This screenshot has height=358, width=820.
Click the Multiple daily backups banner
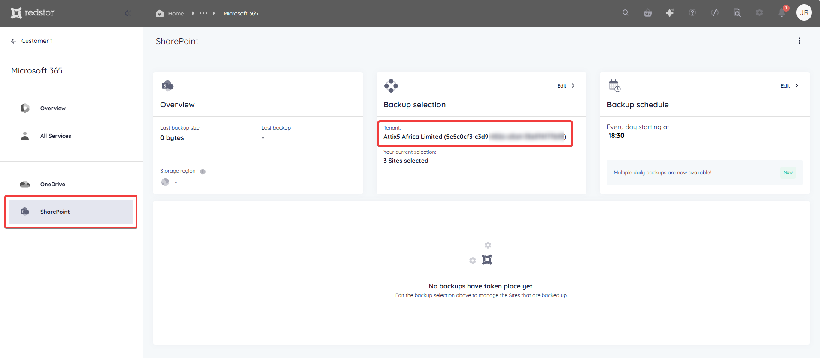pos(705,173)
